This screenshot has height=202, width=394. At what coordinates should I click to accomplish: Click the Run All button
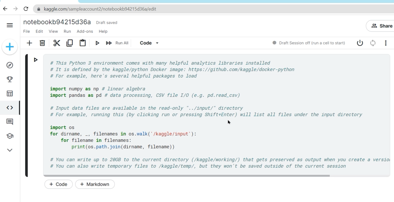(x=117, y=43)
